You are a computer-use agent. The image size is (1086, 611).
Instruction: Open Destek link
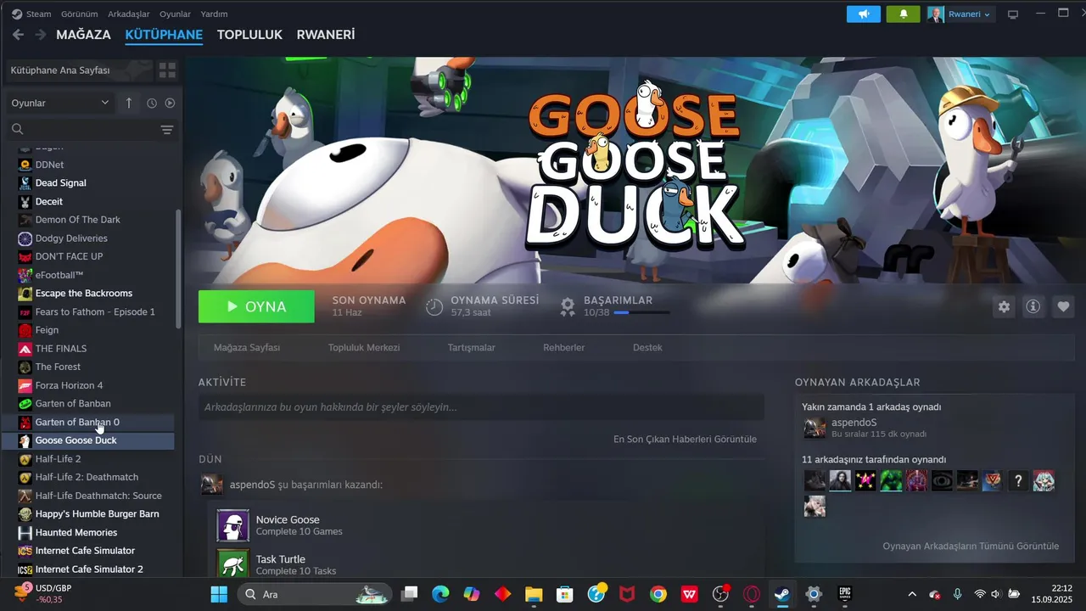click(647, 348)
